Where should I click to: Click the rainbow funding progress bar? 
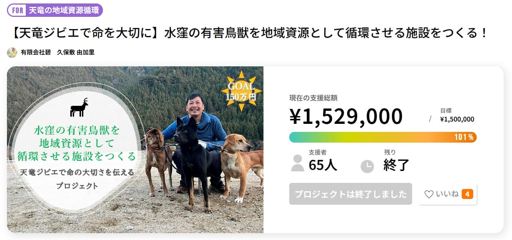click(369, 137)
